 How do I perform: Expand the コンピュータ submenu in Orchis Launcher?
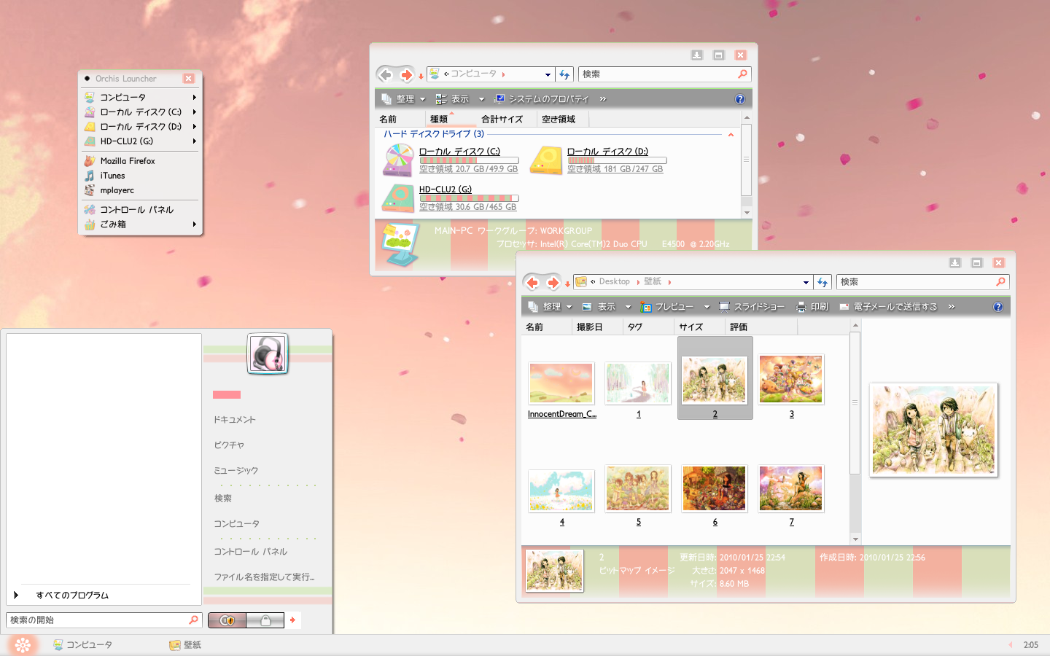pos(194,98)
